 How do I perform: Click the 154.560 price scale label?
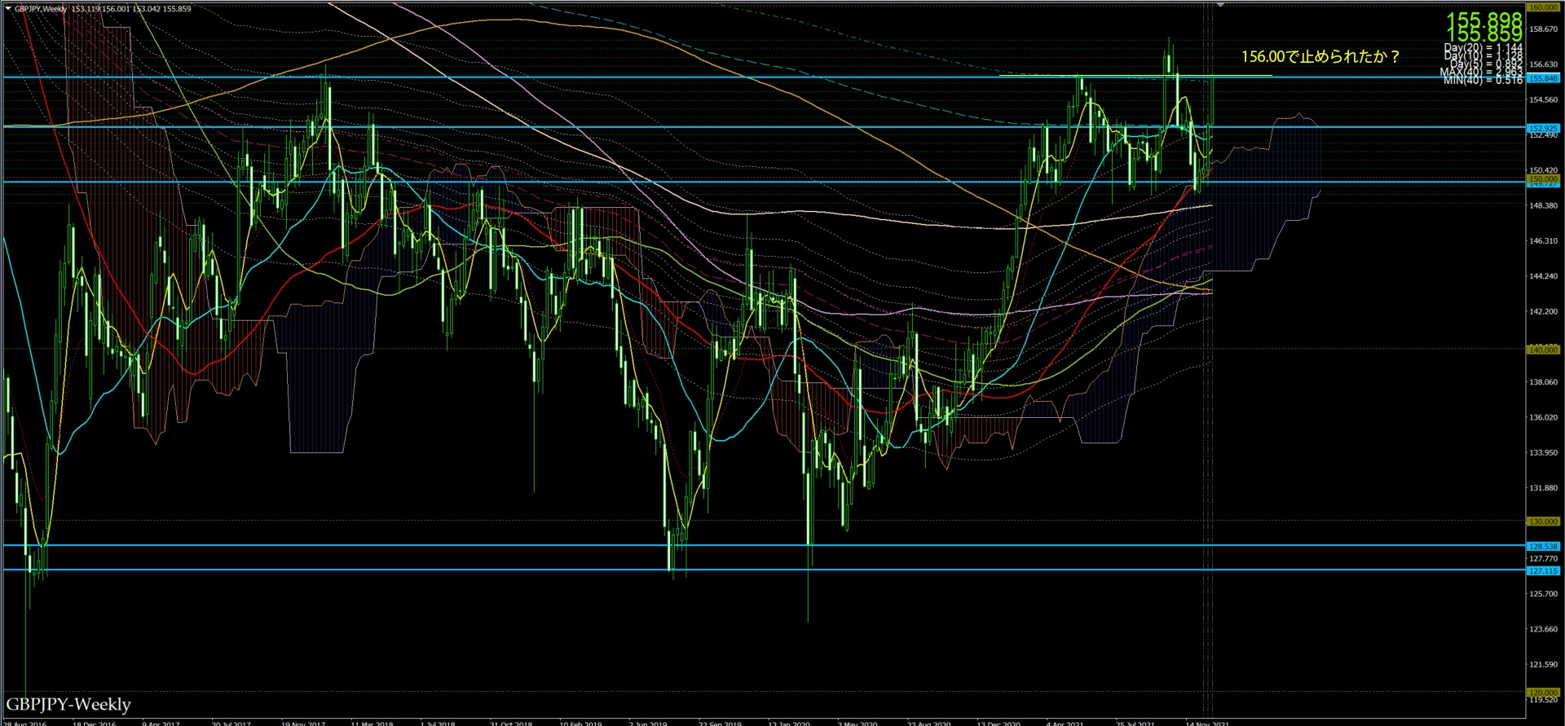[1544, 100]
